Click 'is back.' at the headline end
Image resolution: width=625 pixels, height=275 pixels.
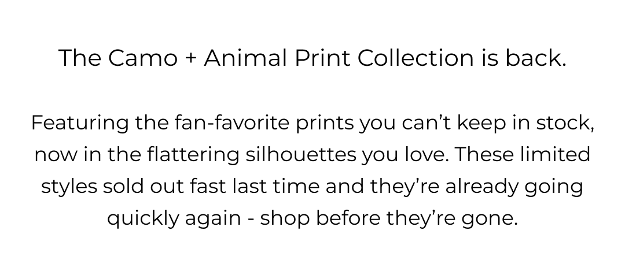523,58
